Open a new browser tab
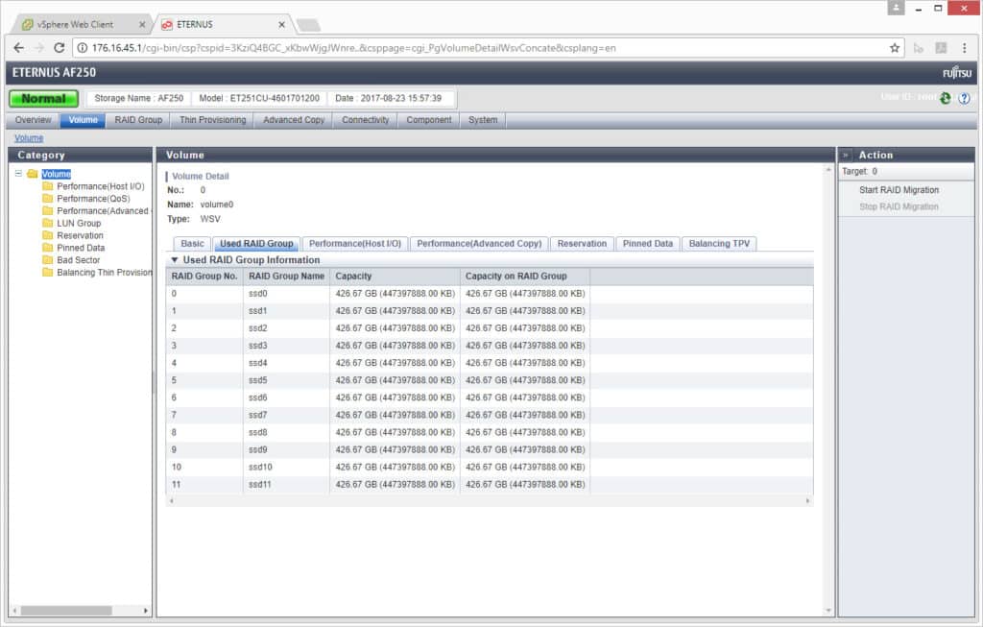983x627 pixels. [x=308, y=25]
